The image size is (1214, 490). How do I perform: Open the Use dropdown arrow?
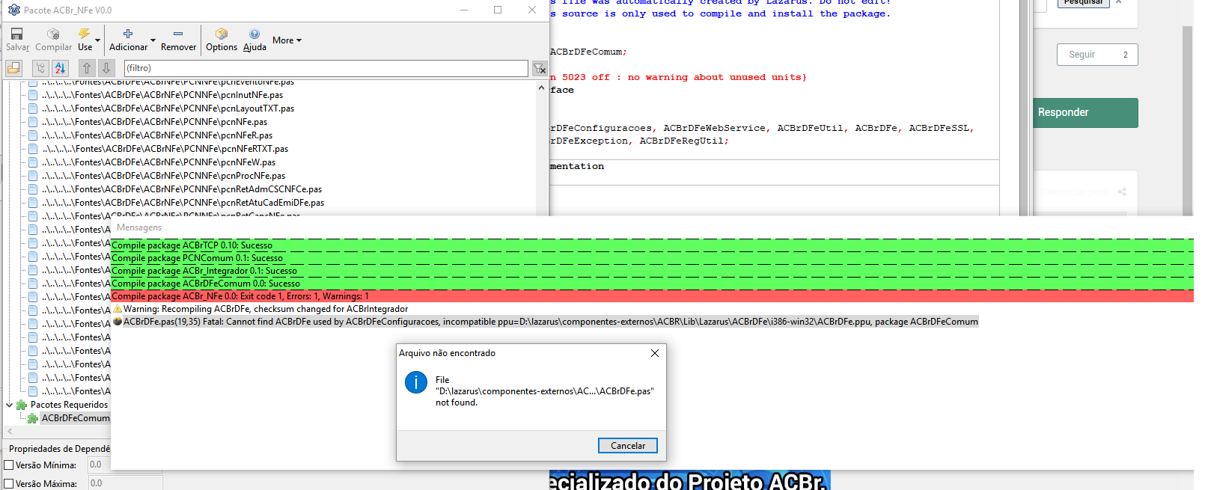coord(98,40)
